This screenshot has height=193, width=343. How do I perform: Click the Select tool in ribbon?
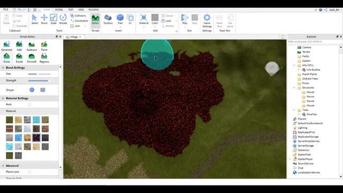34,19
